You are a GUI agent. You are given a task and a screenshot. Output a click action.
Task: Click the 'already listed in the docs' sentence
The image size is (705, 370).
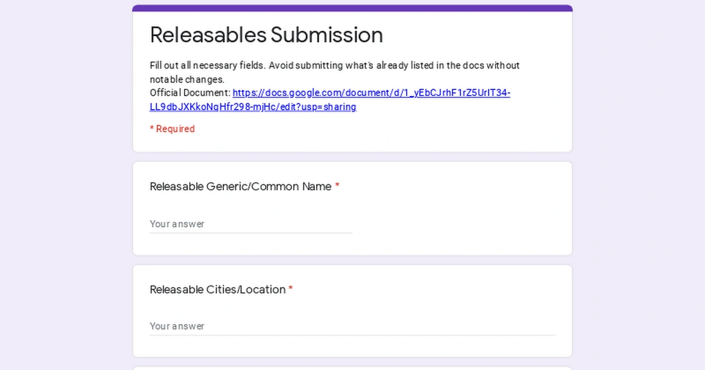(x=411, y=65)
